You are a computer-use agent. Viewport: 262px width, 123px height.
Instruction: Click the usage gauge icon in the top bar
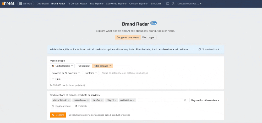pos(173,4)
